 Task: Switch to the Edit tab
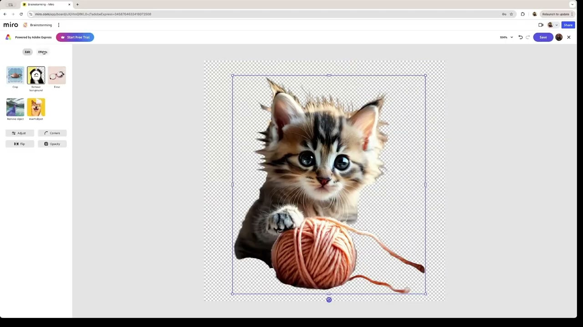pos(27,52)
